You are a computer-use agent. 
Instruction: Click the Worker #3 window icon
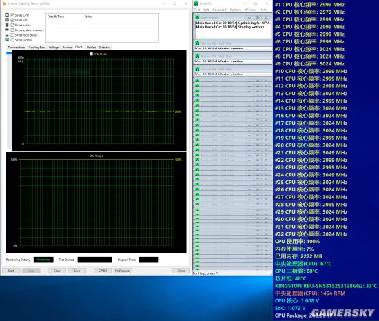point(197,69)
